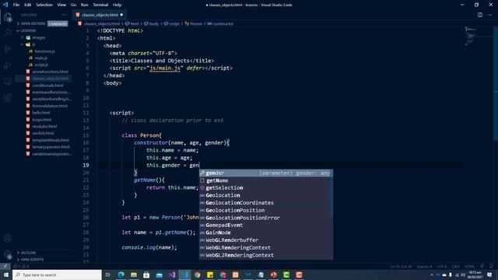This screenshot has height=280, width=498.
Task: Open the Extensions view
Action: coord(8,98)
